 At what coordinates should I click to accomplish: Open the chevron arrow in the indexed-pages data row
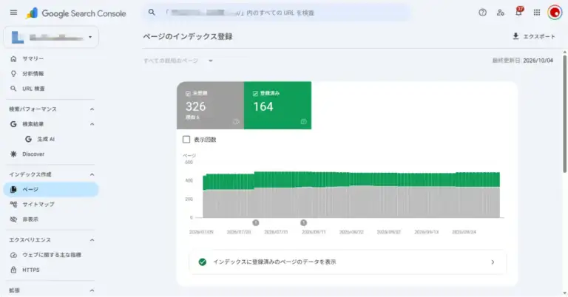(493, 262)
